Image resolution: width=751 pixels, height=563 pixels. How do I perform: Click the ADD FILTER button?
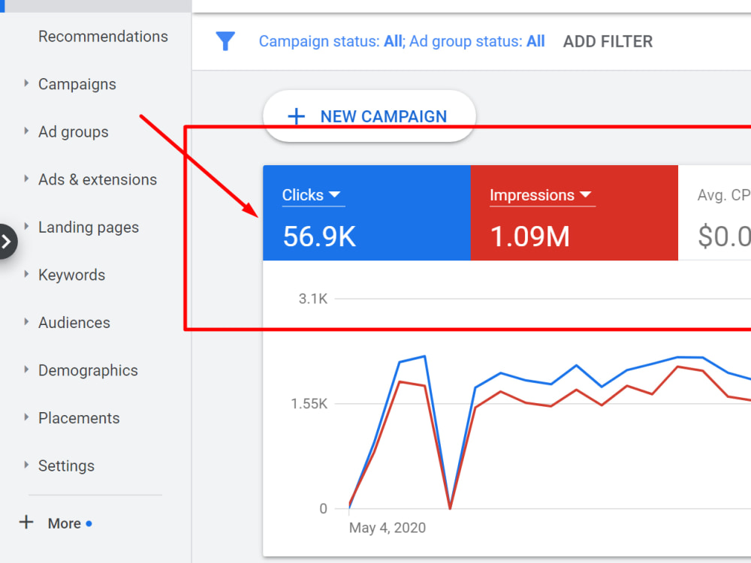point(608,41)
